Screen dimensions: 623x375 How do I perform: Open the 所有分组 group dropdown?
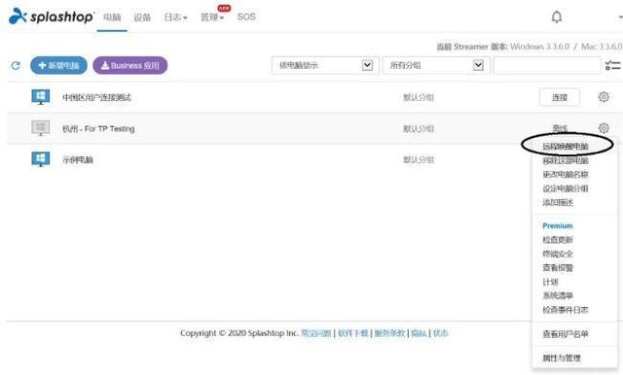click(x=436, y=65)
